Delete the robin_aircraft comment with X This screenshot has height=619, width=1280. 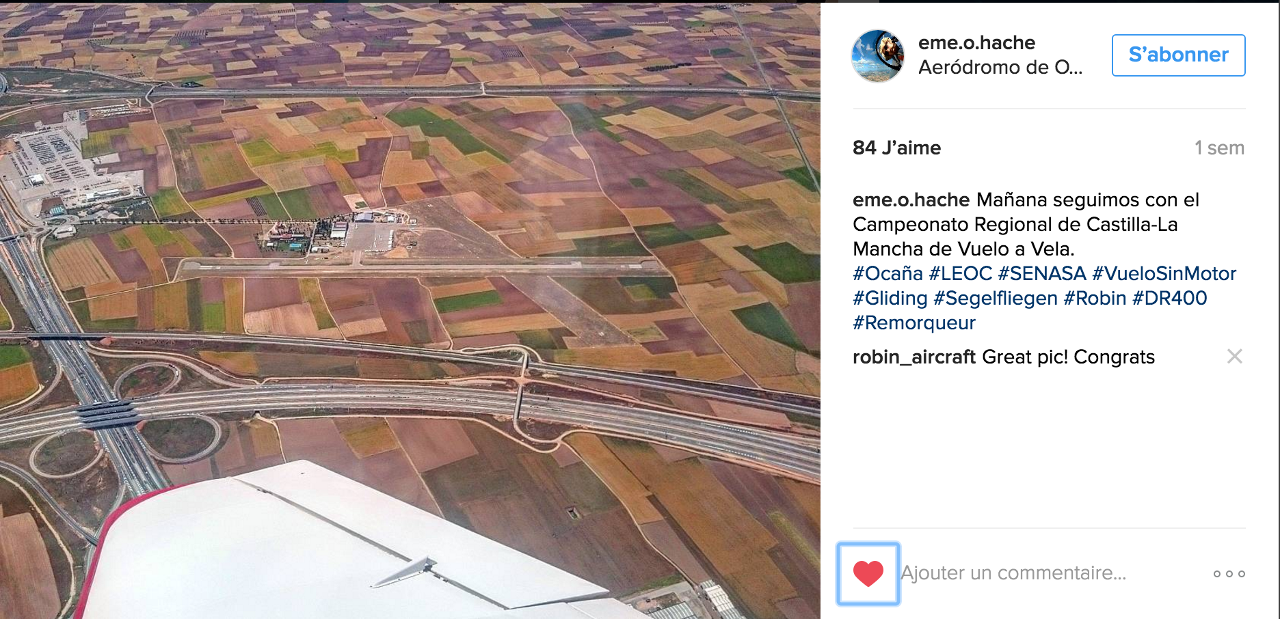click(1234, 356)
